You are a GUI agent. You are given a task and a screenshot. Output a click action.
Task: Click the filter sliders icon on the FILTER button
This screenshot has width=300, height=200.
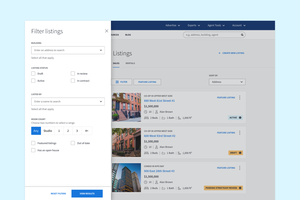(117, 82)
